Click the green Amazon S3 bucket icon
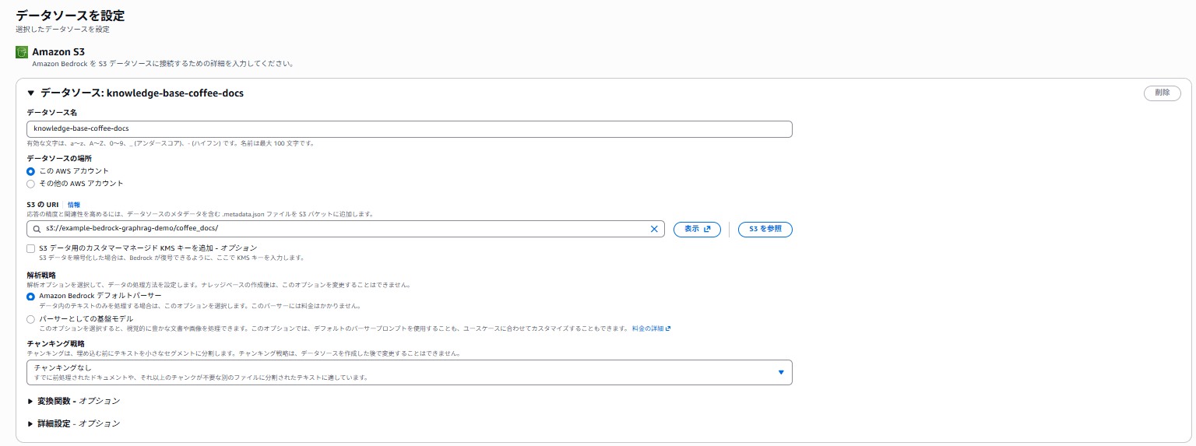The width and height of the screenshot is (1196, 446). click(22, 52)
